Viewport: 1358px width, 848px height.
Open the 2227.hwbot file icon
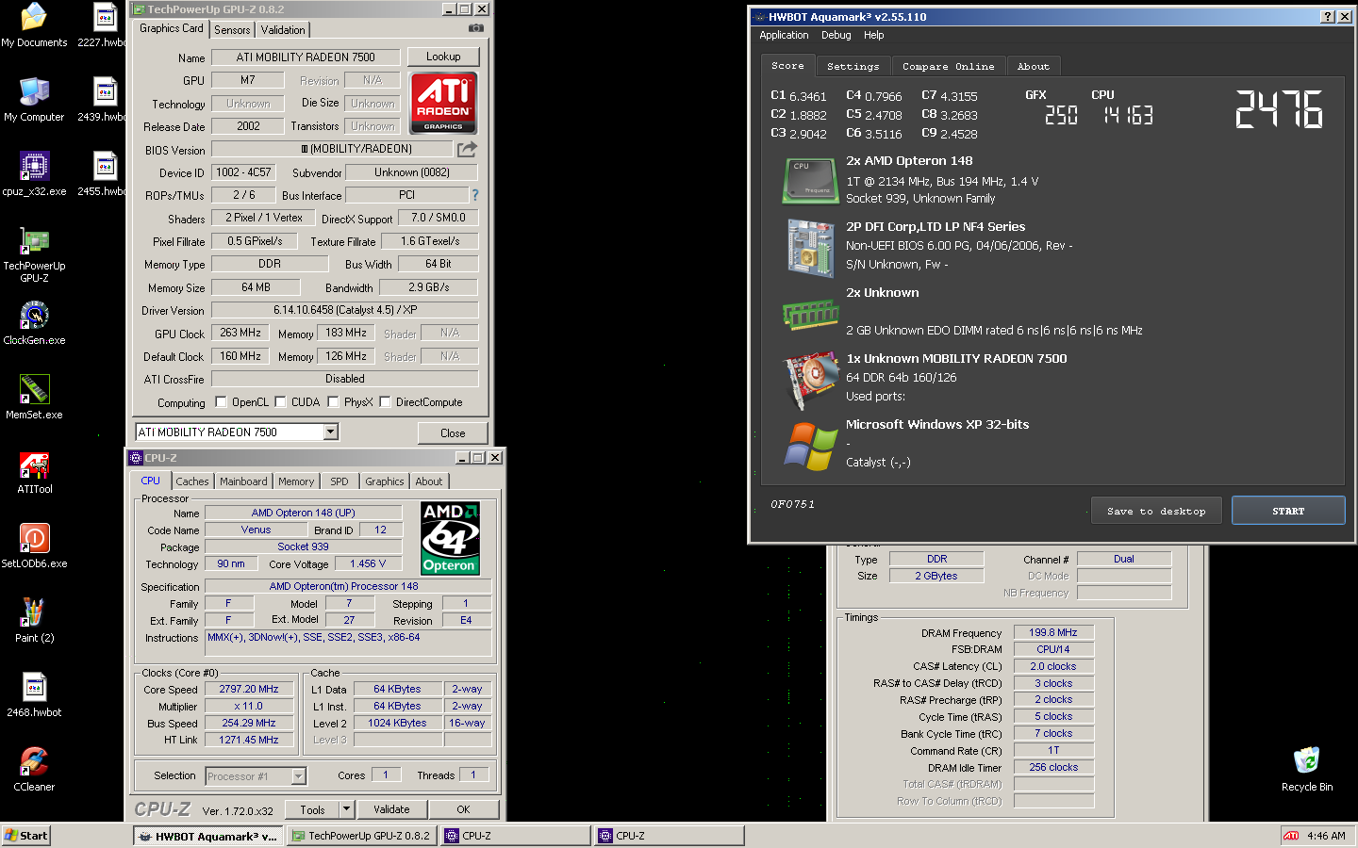[104, 25]
